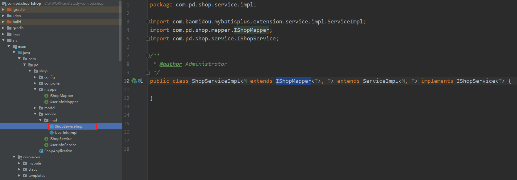Click the IShopMapper interface icon
This screenshot has width=517, height=180.
46,96
